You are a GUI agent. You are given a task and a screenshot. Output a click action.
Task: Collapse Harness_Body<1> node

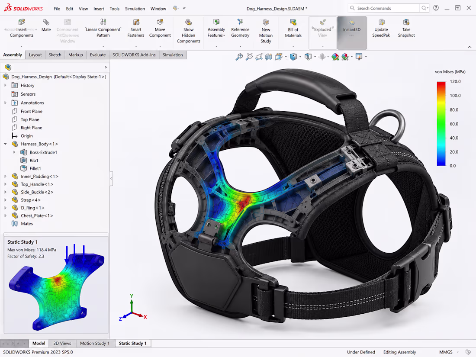point(5,144)
